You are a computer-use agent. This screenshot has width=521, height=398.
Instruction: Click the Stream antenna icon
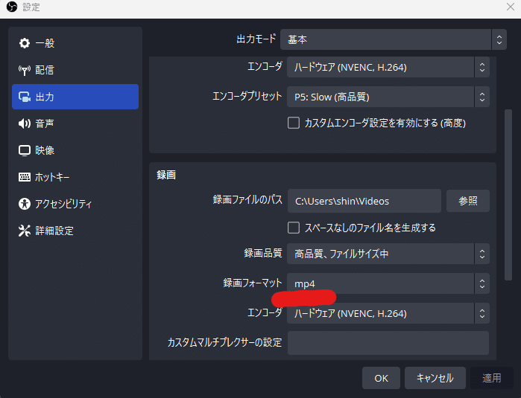tap(25, 70)
